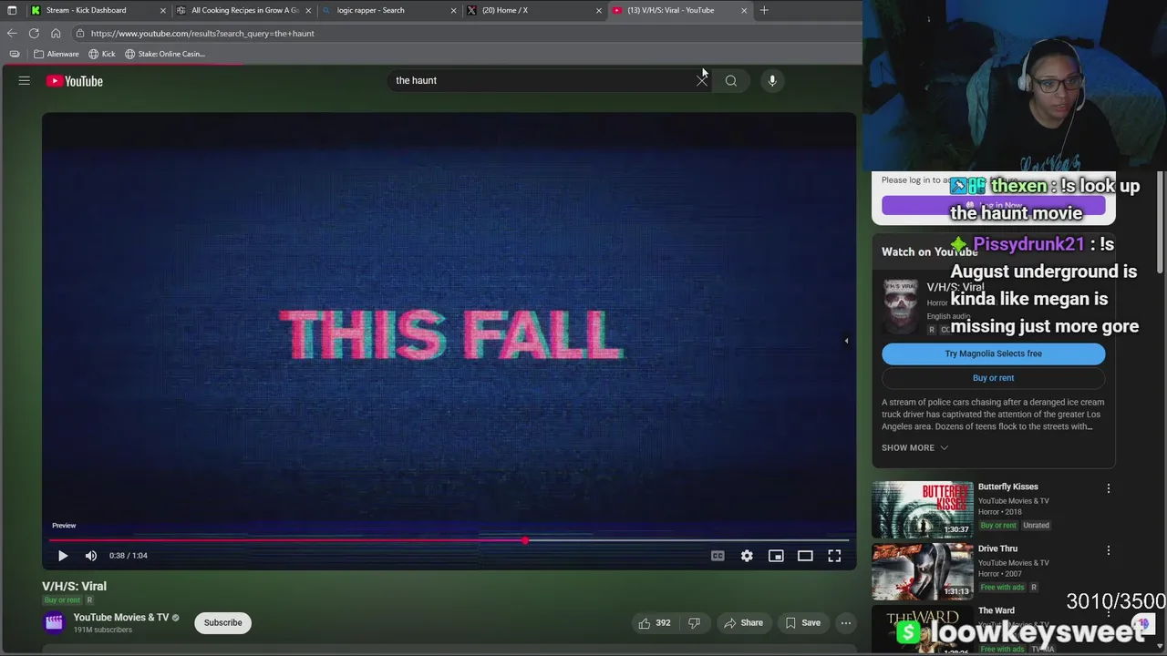Go to the YouTube home logo
The width and height of the screenshot is (1167, 656).
coord(75,81)
